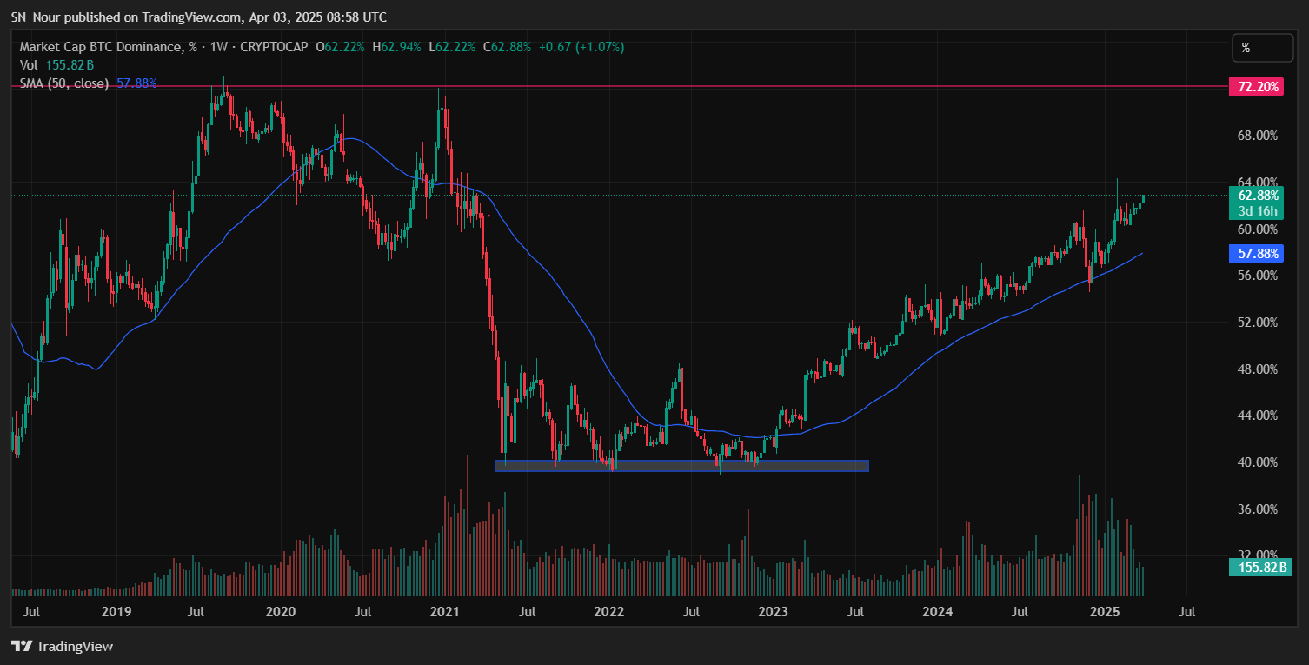This screenshot has height=665, width=1309.
Task: Click the 2019 label on time axis
Action: coord(116,611)
